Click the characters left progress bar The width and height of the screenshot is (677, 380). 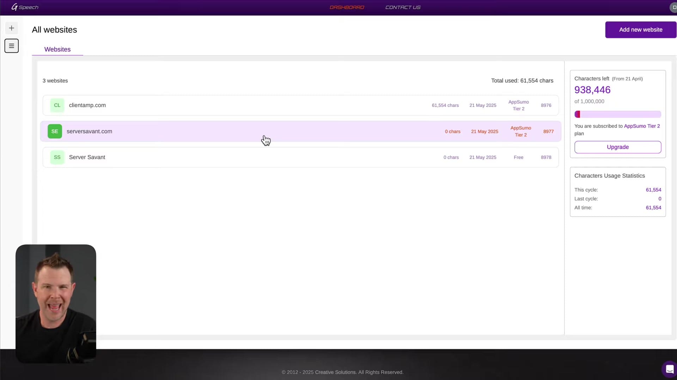coord(617,114)
